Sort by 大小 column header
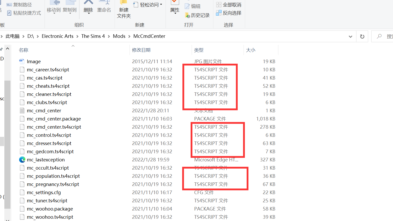Screen dimensions: 393x221 click(x=251, y=50)
